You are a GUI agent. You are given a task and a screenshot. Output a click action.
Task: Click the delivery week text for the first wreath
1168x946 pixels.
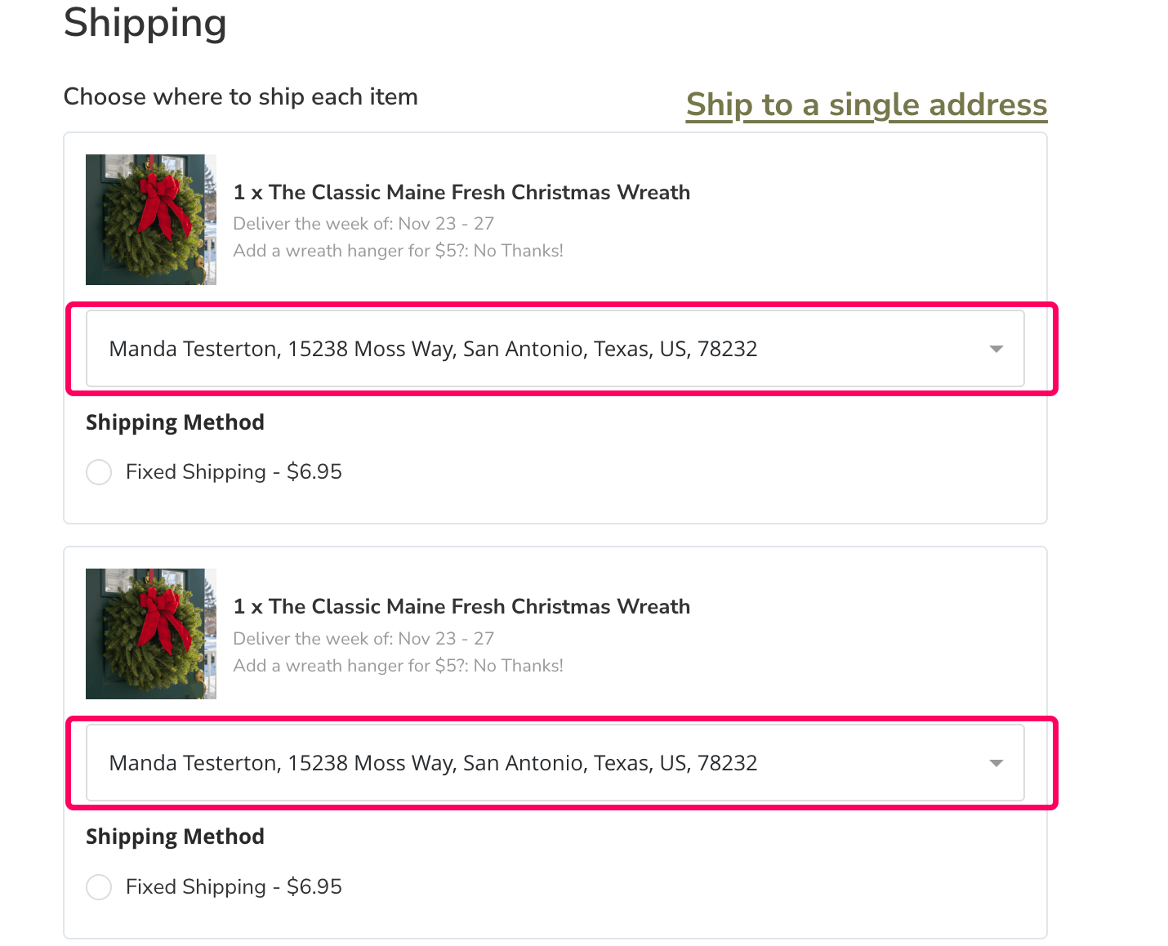pyautogui.click(x=363, y=223)
